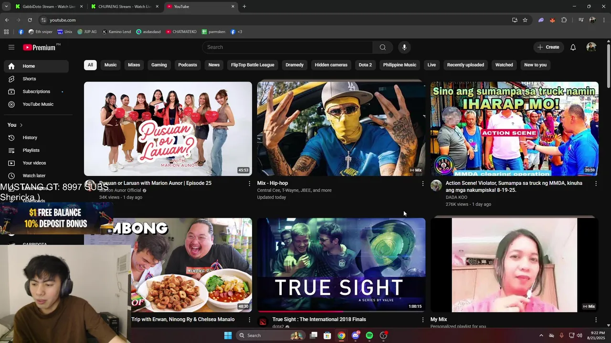Go back in browser history
Image resolution: width=611 pixels, height=343 pixels.
pos(7,20)
